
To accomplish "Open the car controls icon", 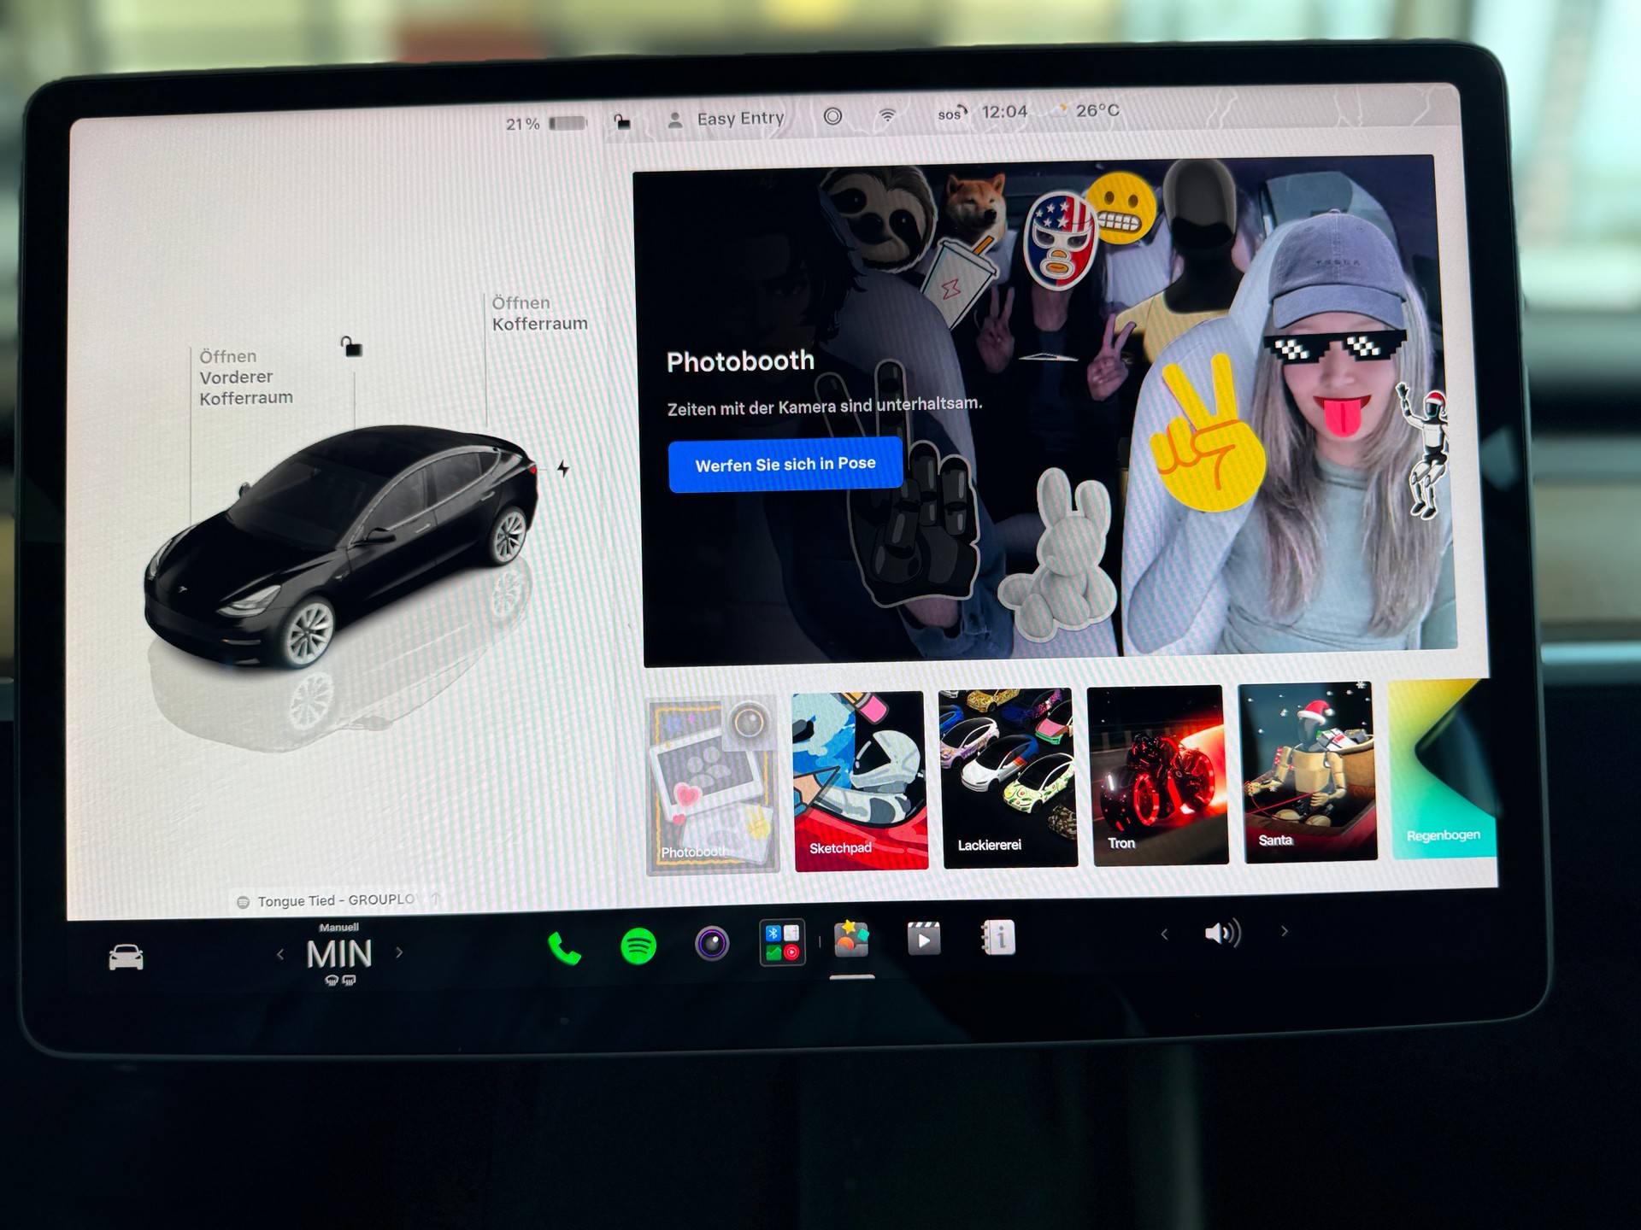I will 126,957.
